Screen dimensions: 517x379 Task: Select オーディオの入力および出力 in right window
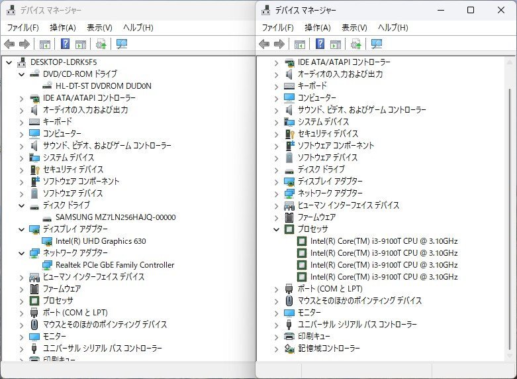tap(340, 74)
